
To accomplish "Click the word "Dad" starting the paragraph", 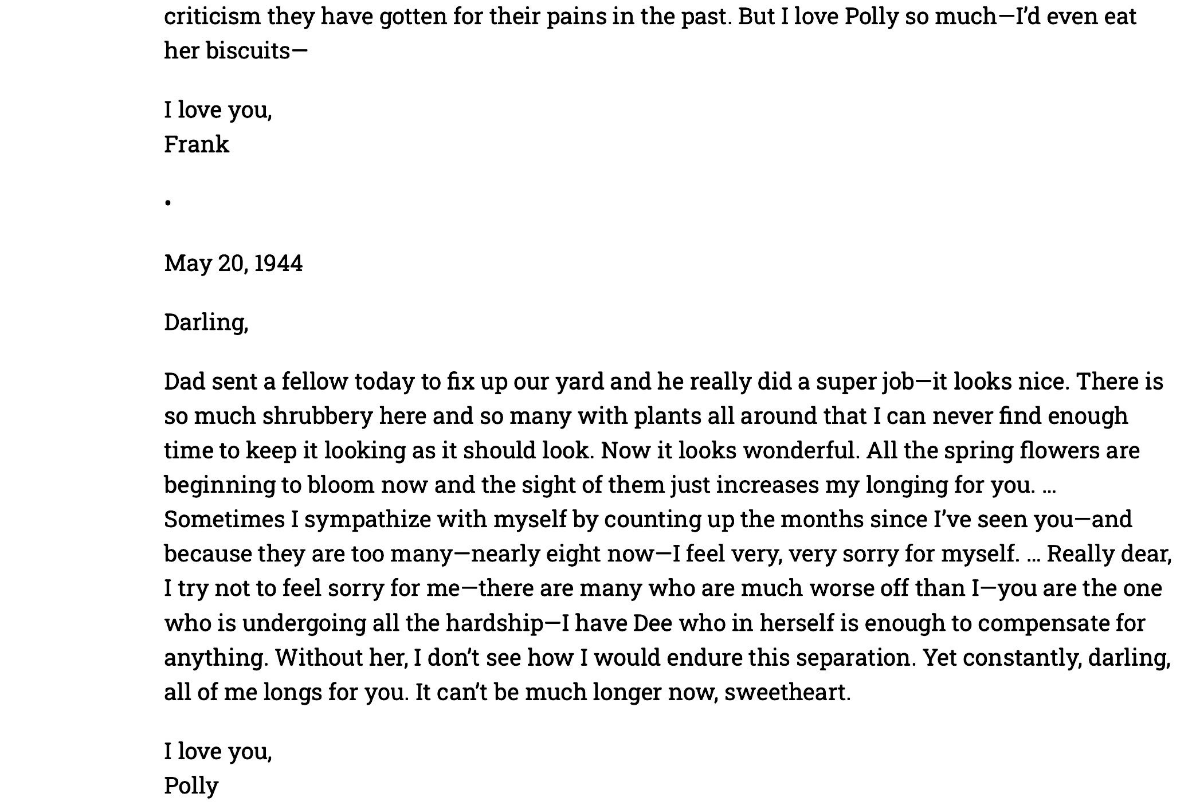I will click(185, 382).
